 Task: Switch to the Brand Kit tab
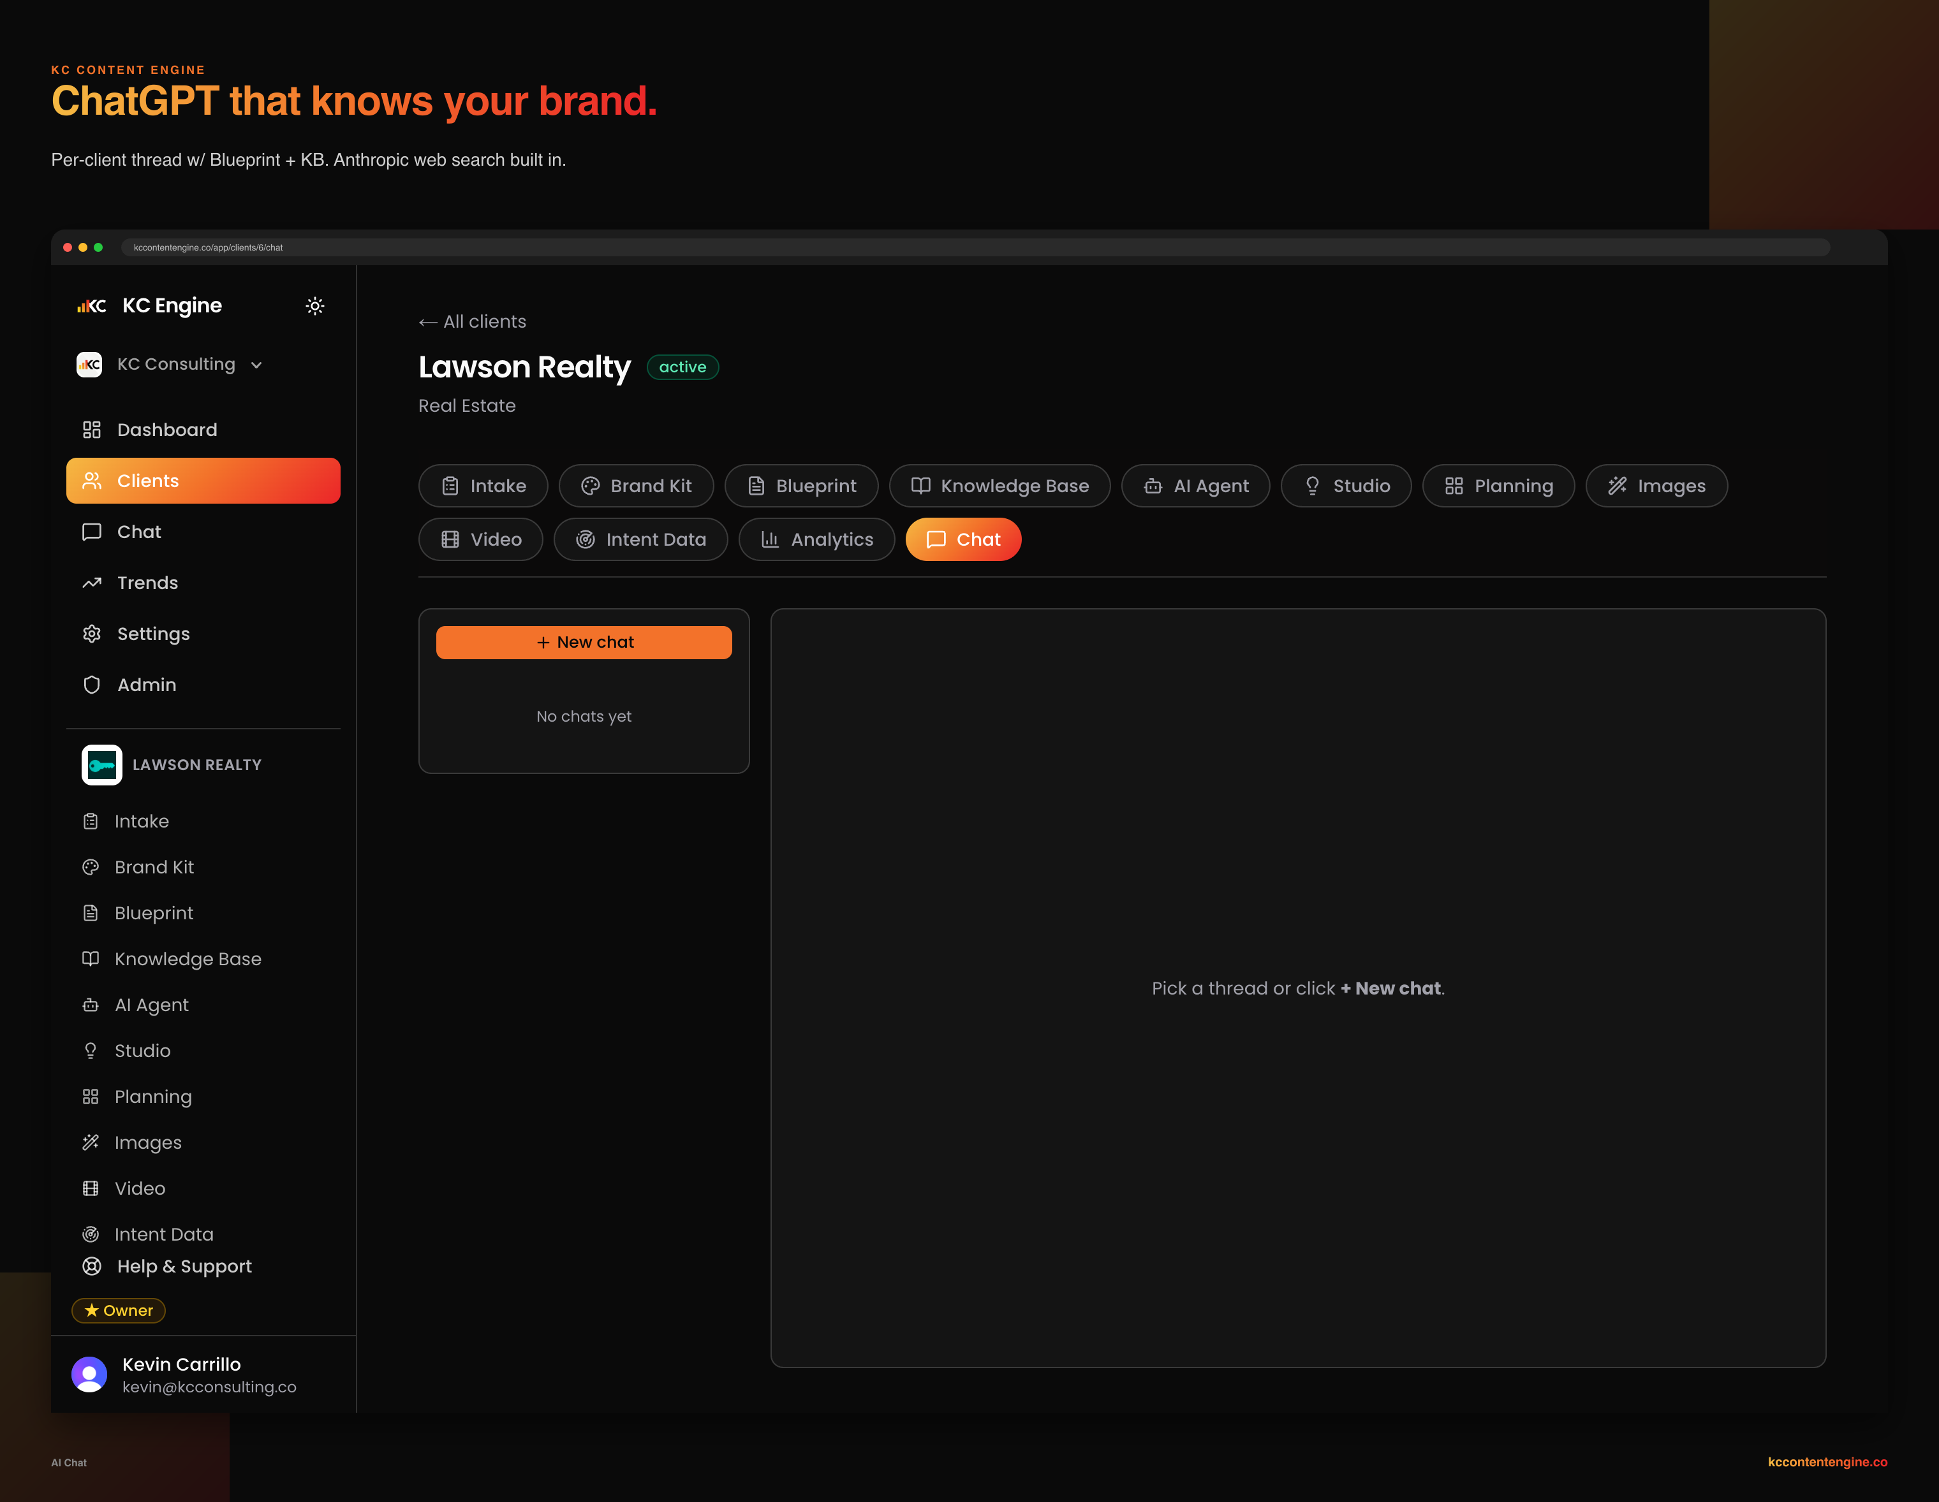coord(636,486)
